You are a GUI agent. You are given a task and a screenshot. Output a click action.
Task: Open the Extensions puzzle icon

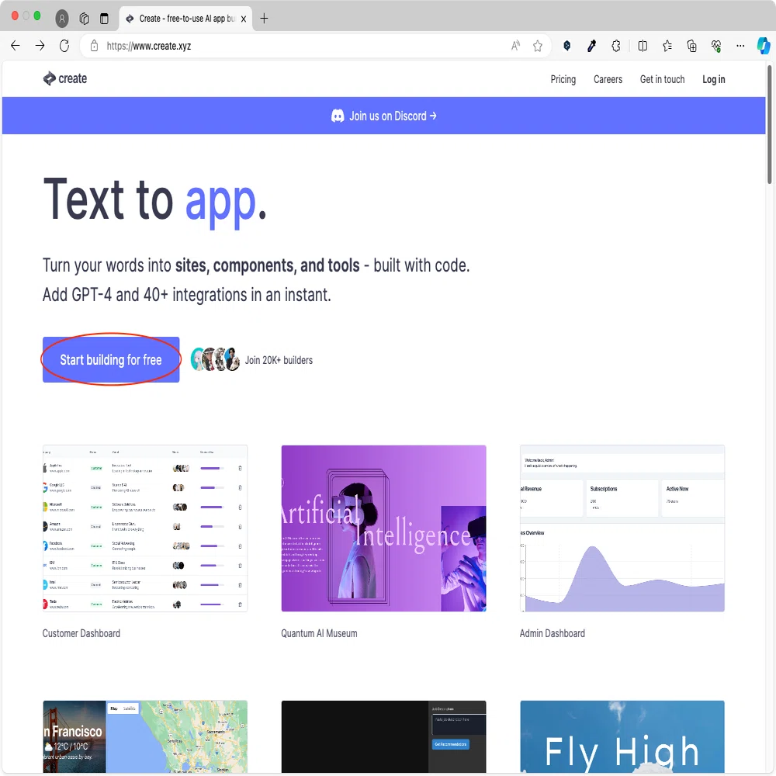(616, 46)
